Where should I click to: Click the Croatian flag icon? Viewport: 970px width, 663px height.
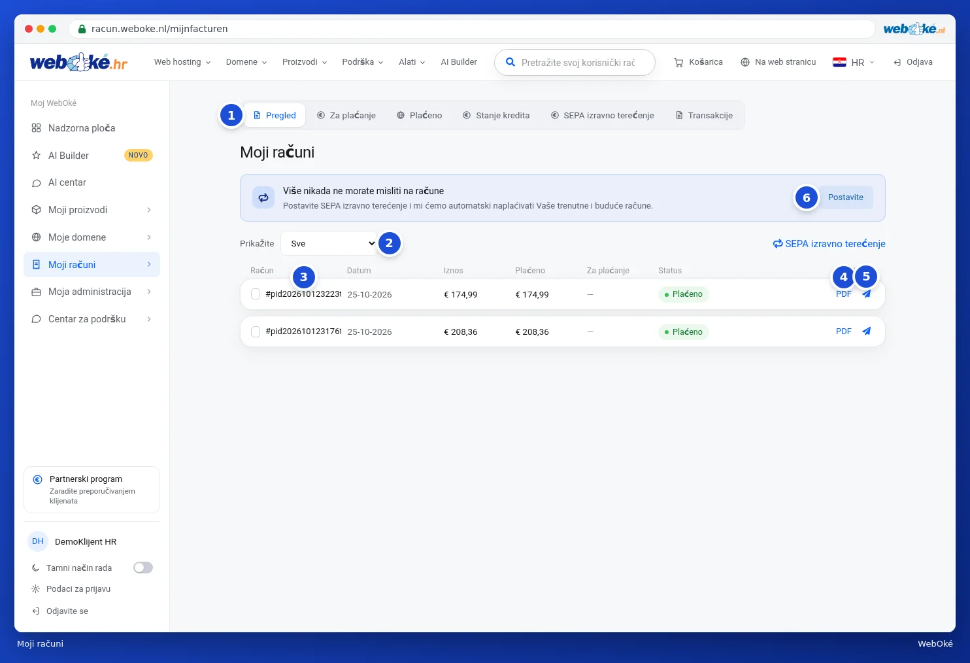tap(839, 62)
